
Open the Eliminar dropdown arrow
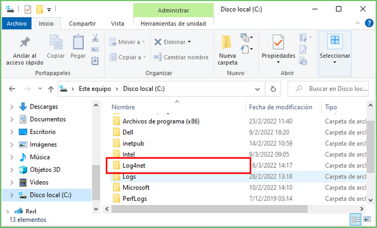point(189,42)
